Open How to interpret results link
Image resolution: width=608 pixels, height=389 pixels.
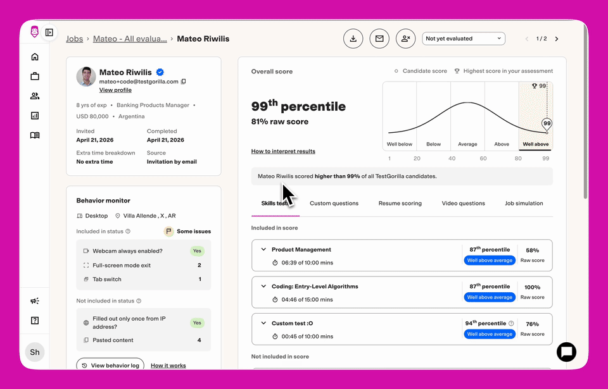click(x=283, y=151)
